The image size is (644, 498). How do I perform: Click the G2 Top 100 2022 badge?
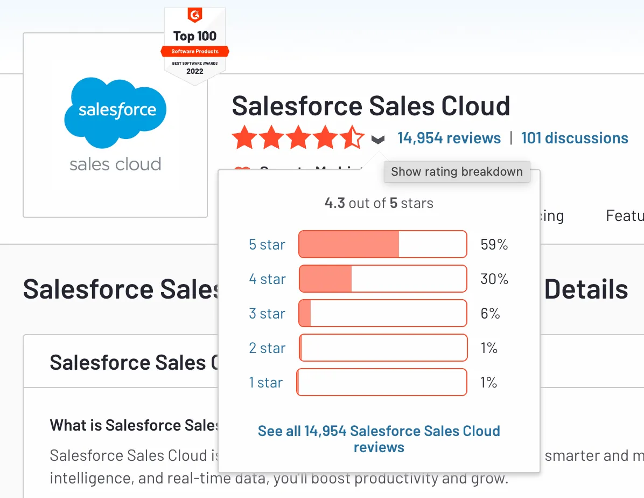pyautogui.click(x=195, y=46)
